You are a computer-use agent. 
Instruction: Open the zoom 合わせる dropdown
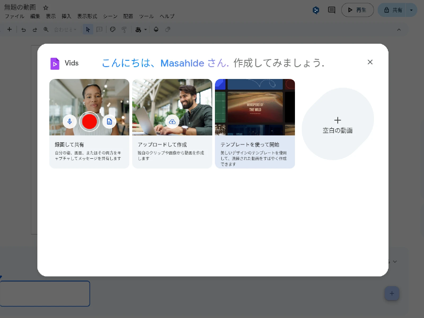(65, 30)
